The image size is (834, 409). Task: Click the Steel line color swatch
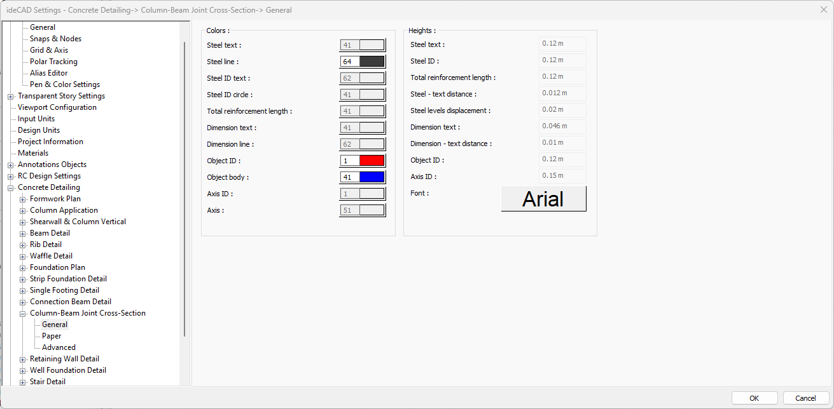[x=372, y=62]
